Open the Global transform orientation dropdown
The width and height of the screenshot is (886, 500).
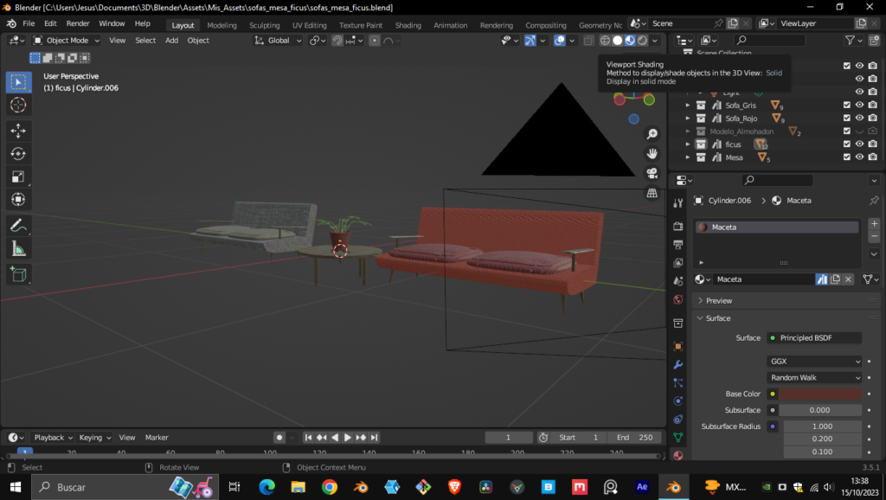click(x=278, y=40)
